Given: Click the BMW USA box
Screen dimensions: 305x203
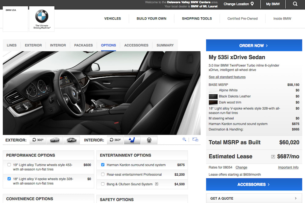Looking at the screenshot, I should tap(15, 19).
